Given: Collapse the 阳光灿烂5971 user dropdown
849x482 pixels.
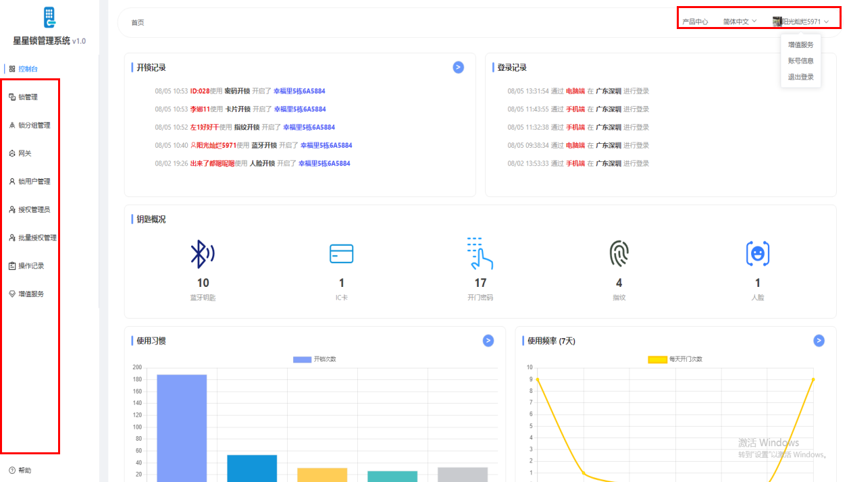Looking at the screenshot, I should [800, 22].
